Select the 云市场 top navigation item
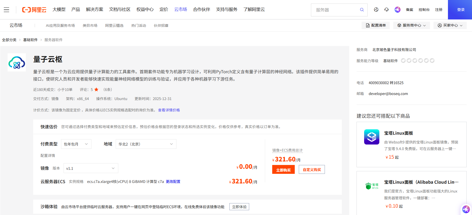This screenshot has height=215, width=472. click(x=181, y=10)
